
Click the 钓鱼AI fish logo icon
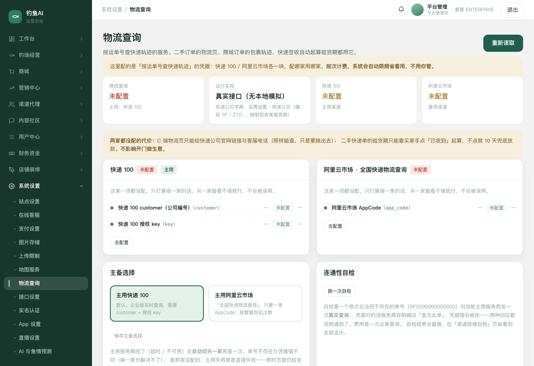coord(15,17)
